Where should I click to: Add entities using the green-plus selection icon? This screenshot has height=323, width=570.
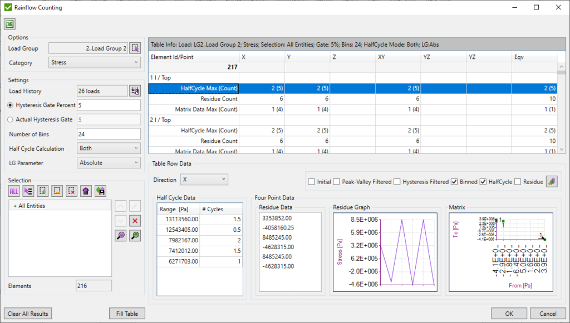coord(43,191)
